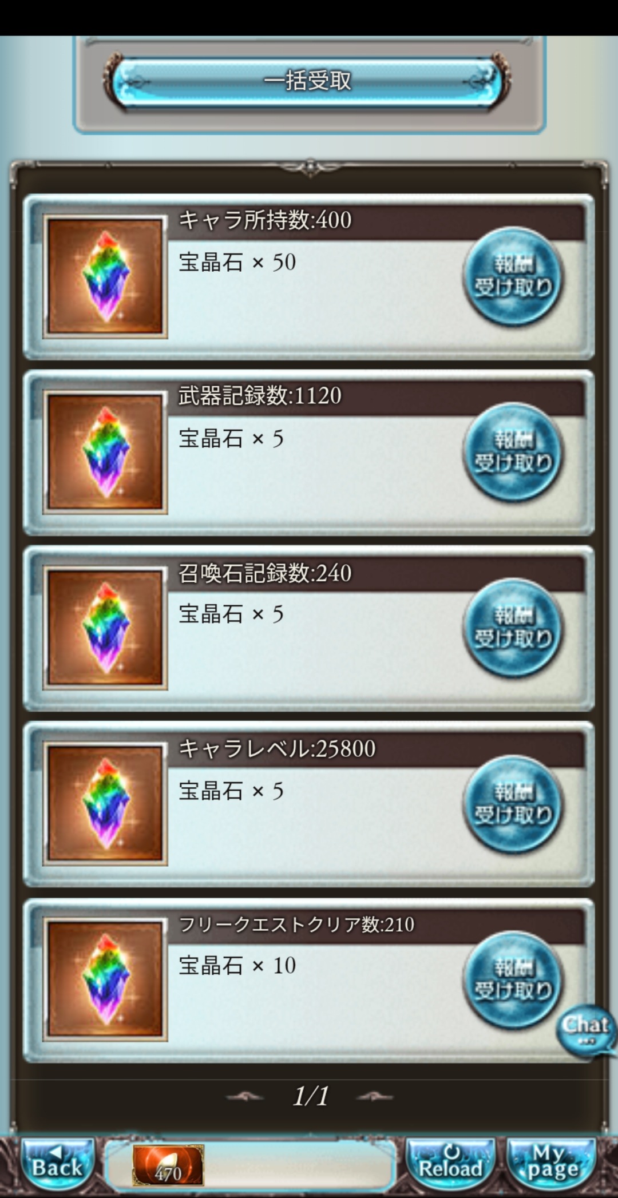Image resolution: width=618 pixels, height=1198 pixels.
Task: Tap crystal icon in キャラ所持数 row
Action: click(x=105, y=276)
